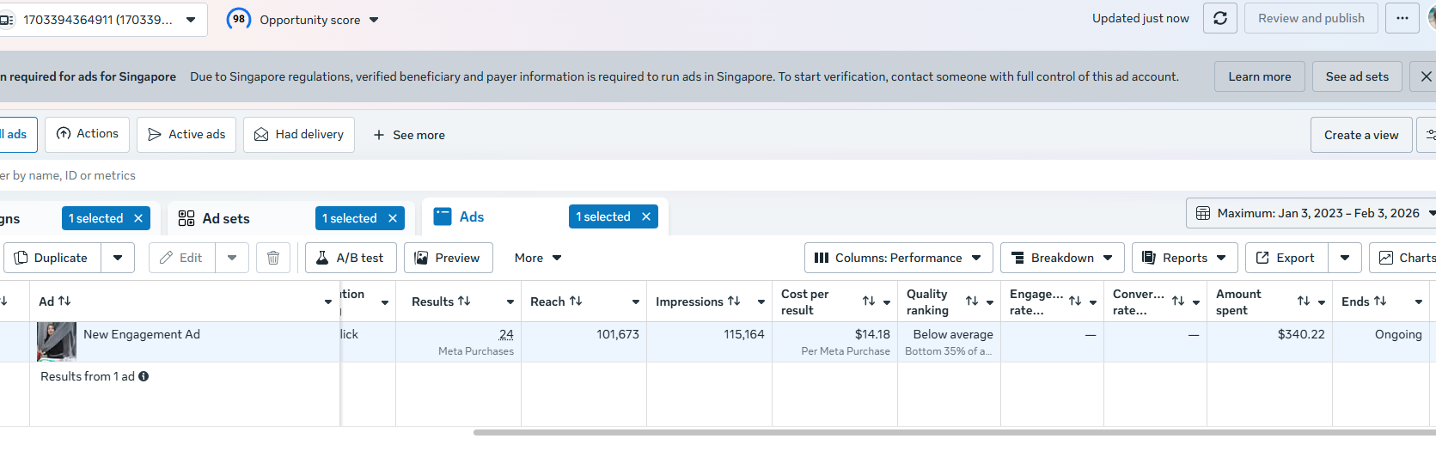The image size is (1436, 463).
Task: Click the horizontal table scrollbar
Action: click(x=945, y=432)
